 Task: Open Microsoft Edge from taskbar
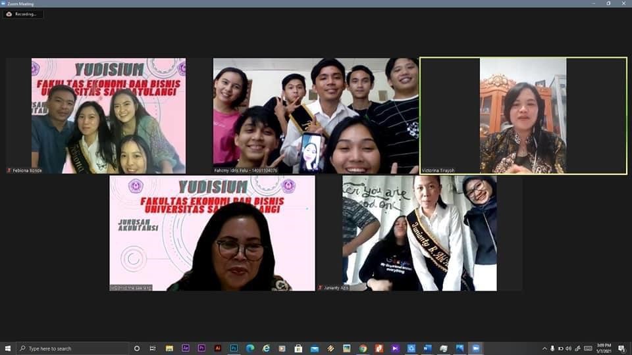coord(250,348)
